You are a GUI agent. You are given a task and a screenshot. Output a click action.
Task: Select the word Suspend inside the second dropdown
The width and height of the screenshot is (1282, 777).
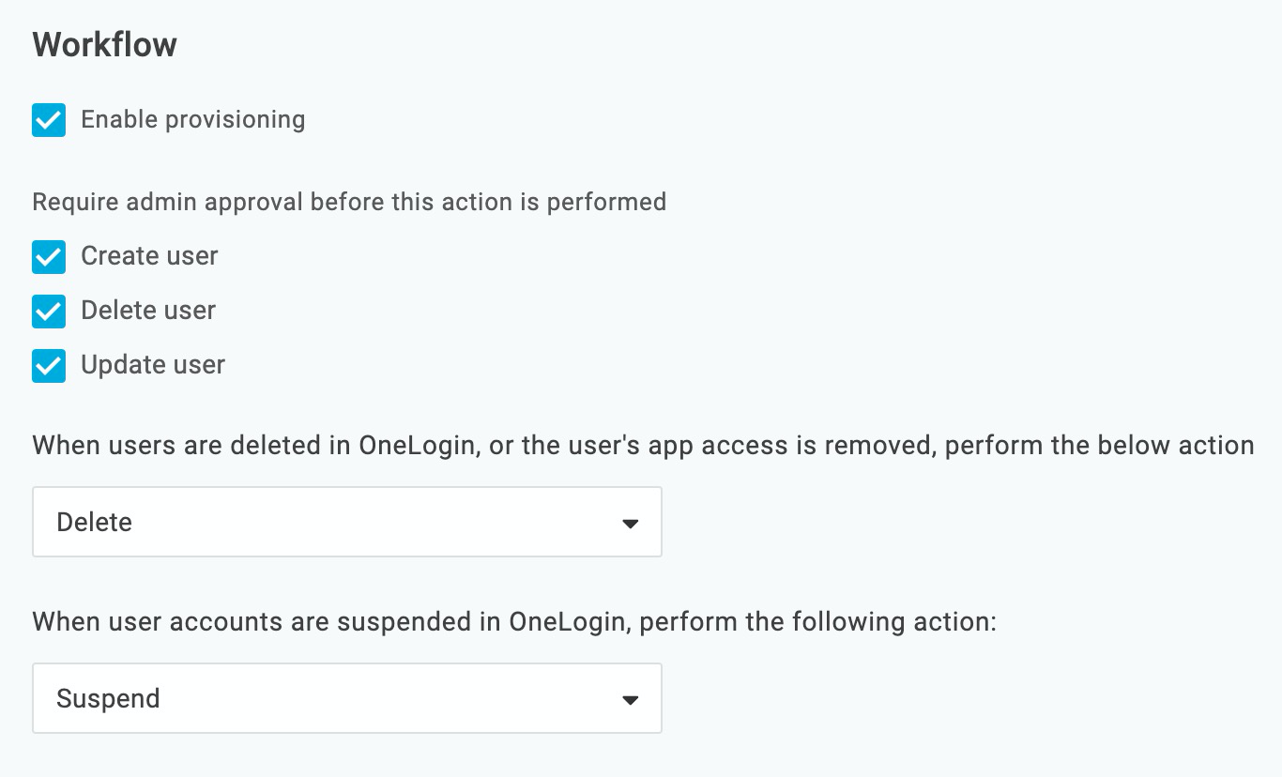tap(108, 699)
